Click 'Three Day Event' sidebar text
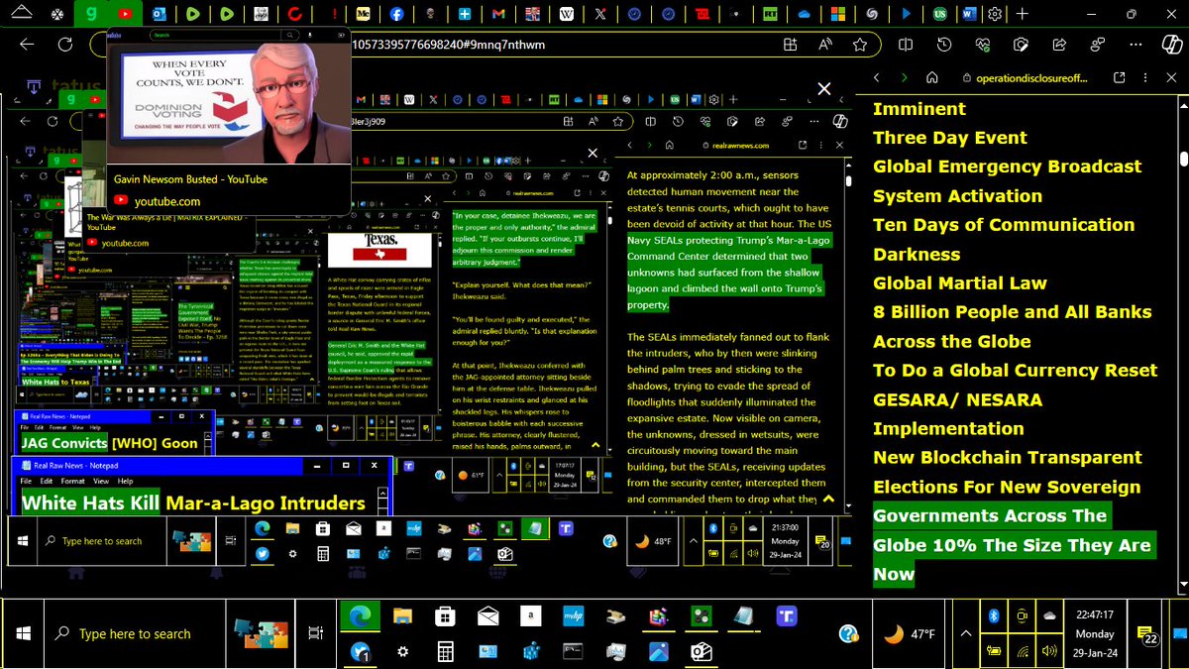Viewport: 1189px width, 669px height. [x=950, y=138]
